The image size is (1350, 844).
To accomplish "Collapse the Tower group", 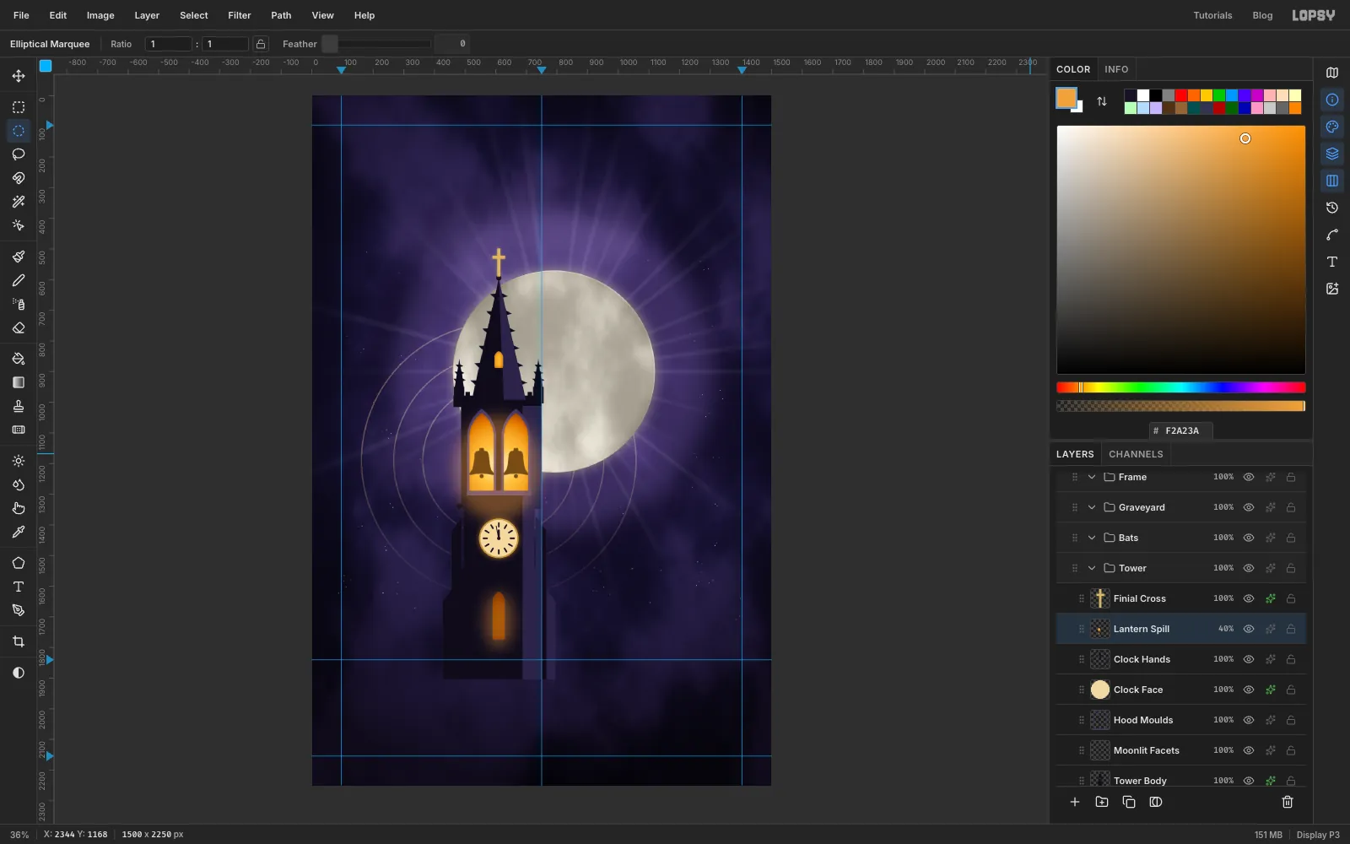I will [x=1092, y=568].
